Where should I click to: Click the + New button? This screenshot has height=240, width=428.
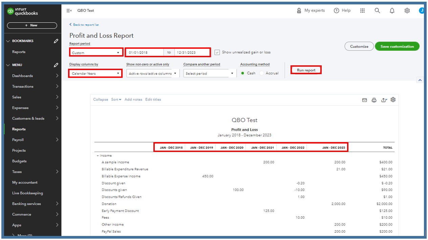coord(32,25)
